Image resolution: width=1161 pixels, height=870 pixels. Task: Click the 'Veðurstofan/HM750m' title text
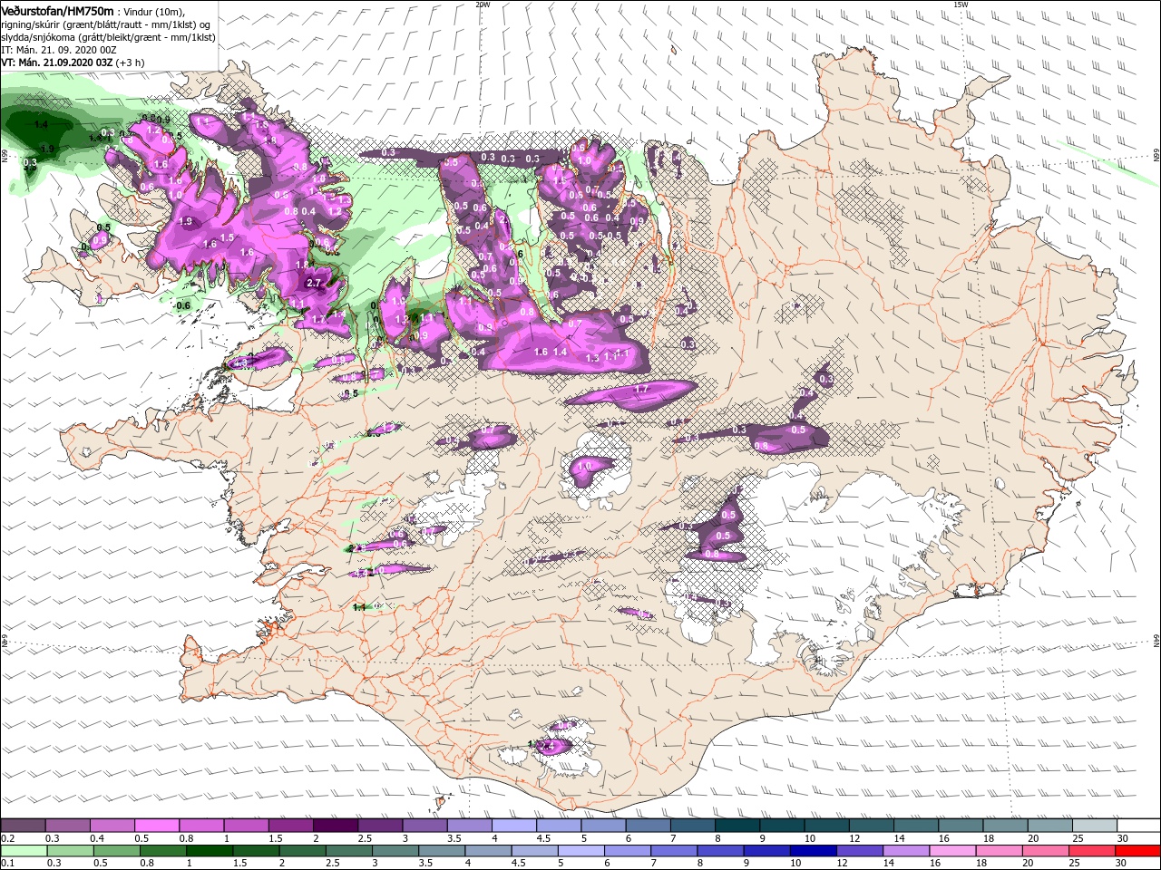[x=58, y=10]
